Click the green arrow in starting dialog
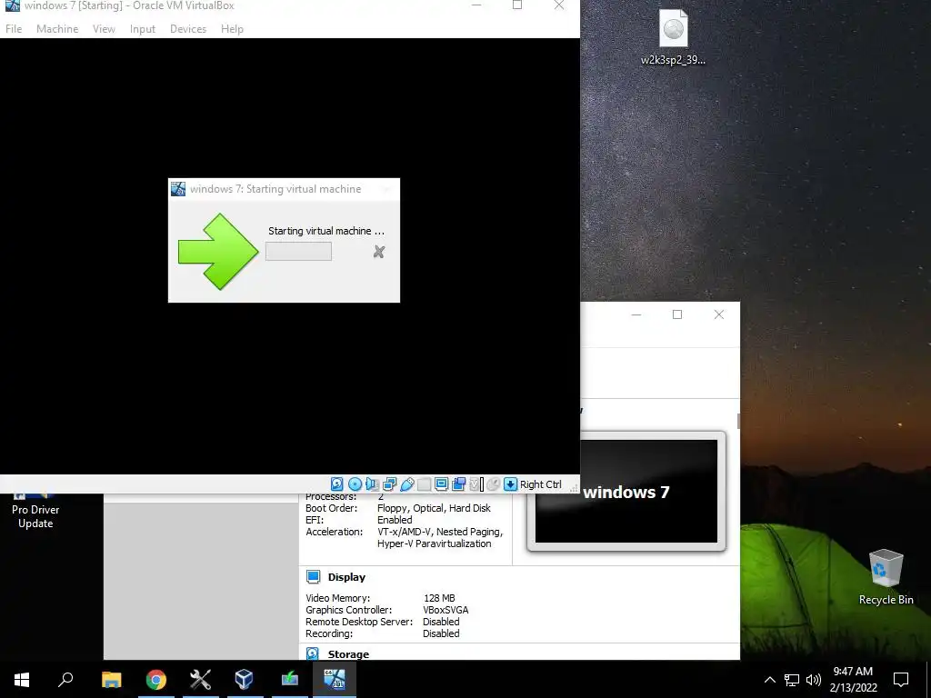The image size is (931, 698). tap(218, 251)
